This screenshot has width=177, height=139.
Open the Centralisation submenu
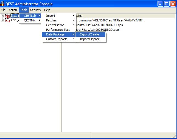[x=55, y=25]
